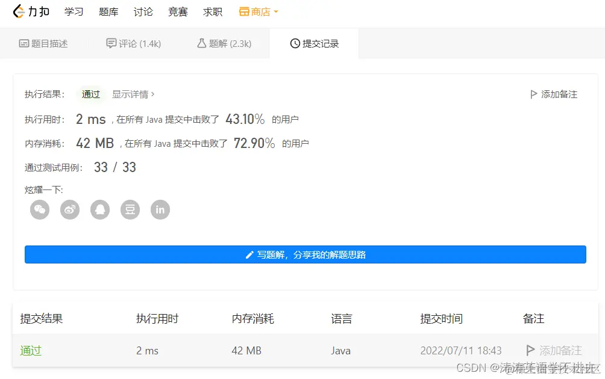
Task: Open the 通过 submission link
Action: pos(31,351)
